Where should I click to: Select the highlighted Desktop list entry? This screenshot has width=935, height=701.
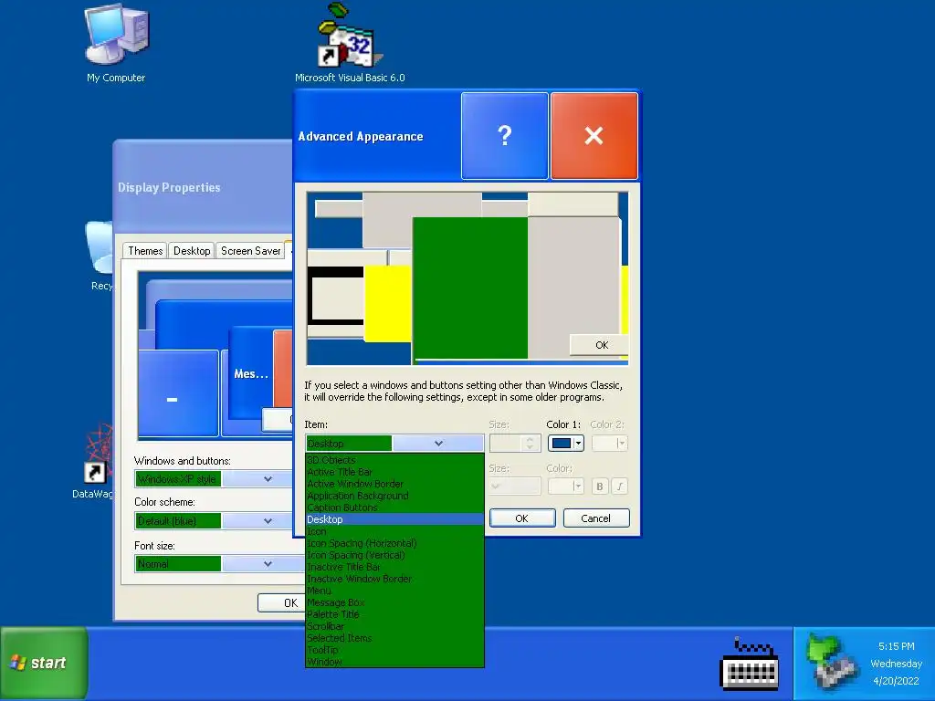coord(394,519)
